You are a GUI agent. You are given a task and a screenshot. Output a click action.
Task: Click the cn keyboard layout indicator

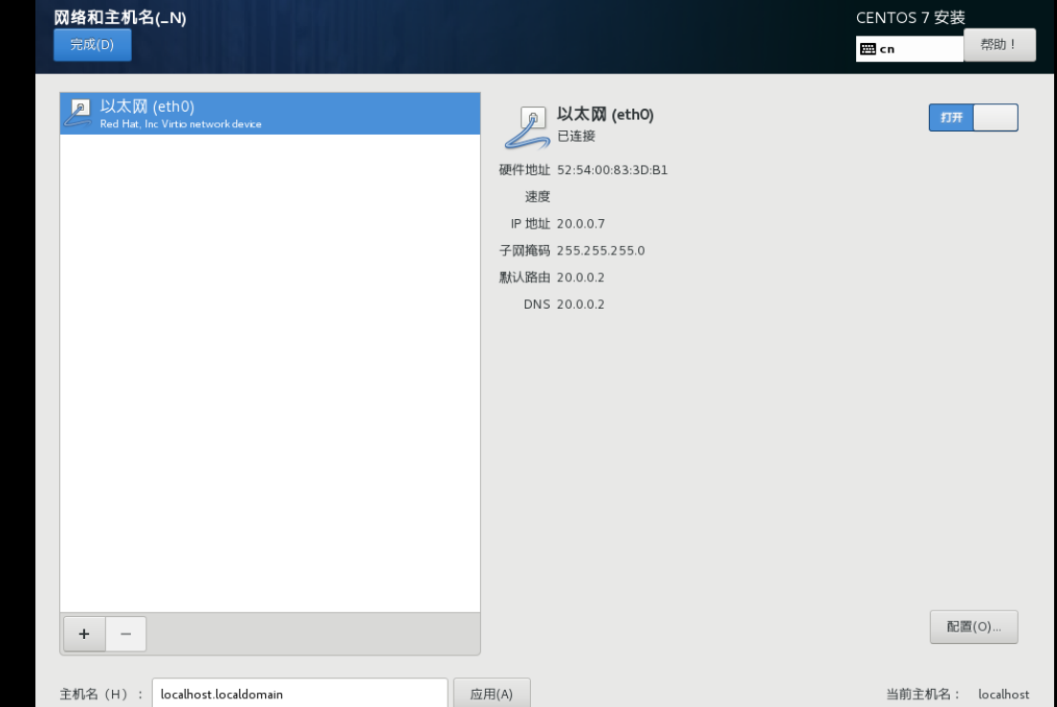point(910,49)
